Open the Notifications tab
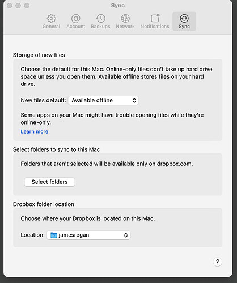 pos(155,22)
